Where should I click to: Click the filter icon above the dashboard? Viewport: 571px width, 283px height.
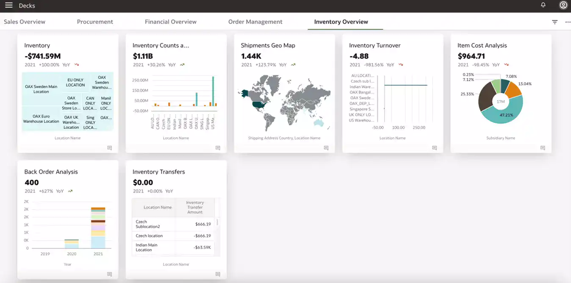pyautogui.click(x=554, y=22)
